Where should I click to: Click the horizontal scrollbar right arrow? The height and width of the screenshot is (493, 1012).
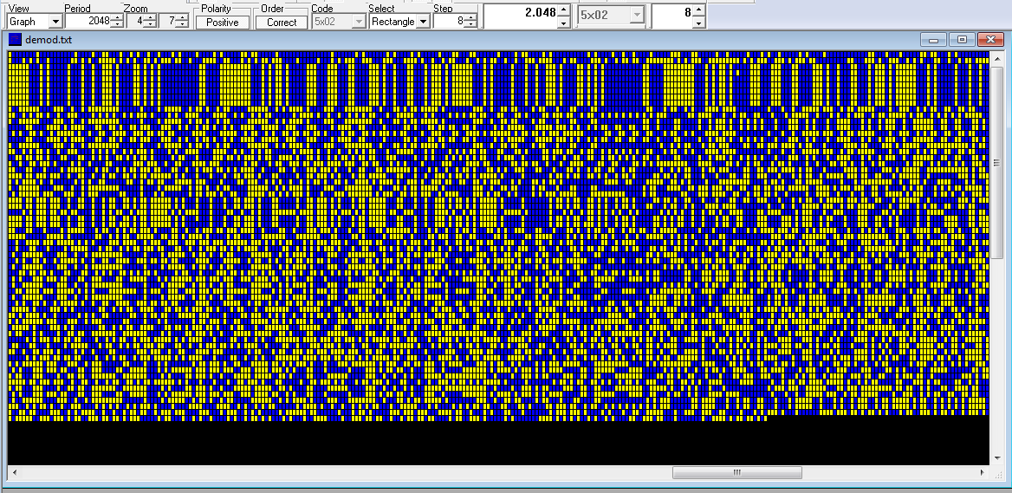click(x=983, y=473)
